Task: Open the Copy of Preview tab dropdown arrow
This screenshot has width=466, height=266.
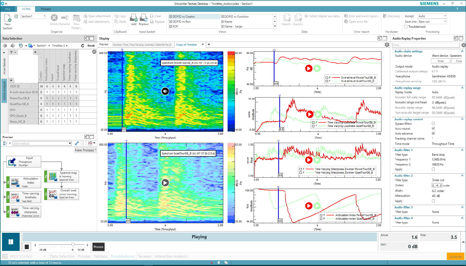Action: click(x=203, y=45)
